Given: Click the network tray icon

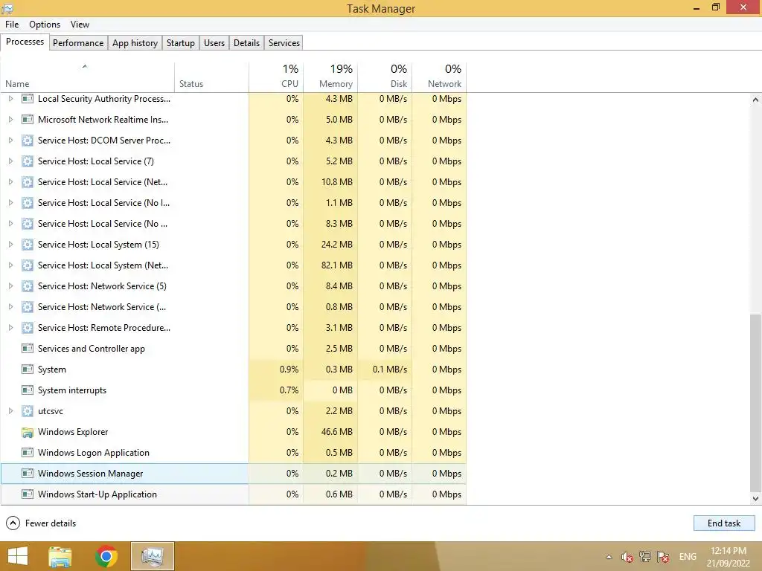Looking at the screenshot, I should [645, 557].
